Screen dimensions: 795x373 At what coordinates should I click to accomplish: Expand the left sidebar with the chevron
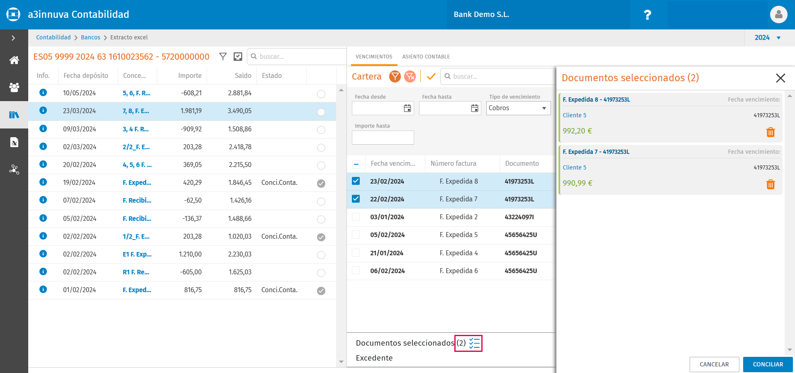coord(13,38)
